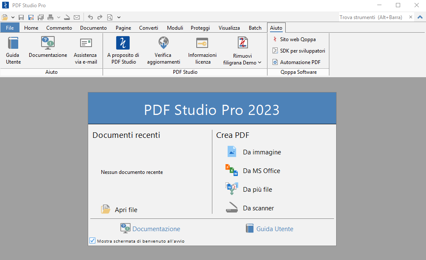This screenshot has width=426, height=260.
Task: Switch to the Converti tab
Action: pyautogui.click(x=149, y=28)
